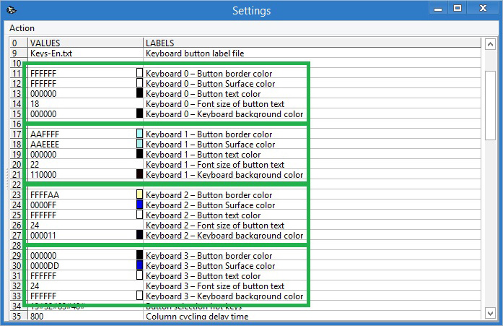Click Keyboard 3 Button Surface color swatch
This screenshot has height=326, width=503.
point(139,265)
